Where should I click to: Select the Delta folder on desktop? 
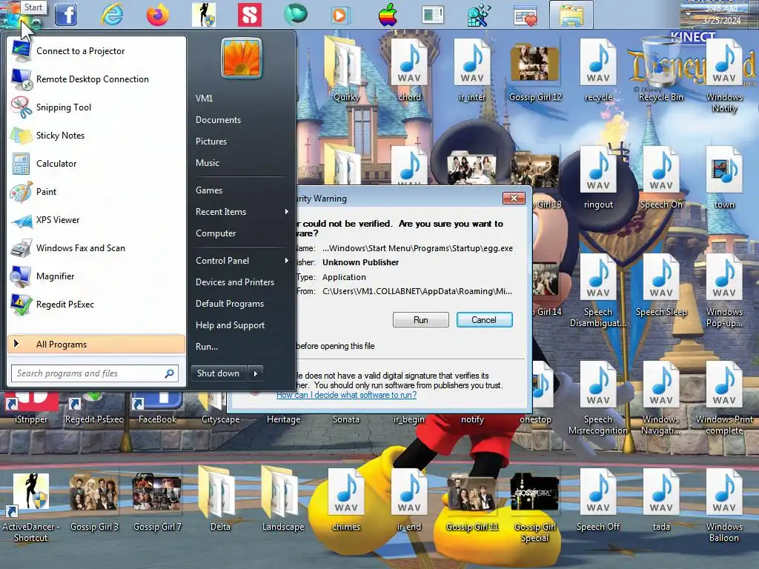tap(220, 500)
